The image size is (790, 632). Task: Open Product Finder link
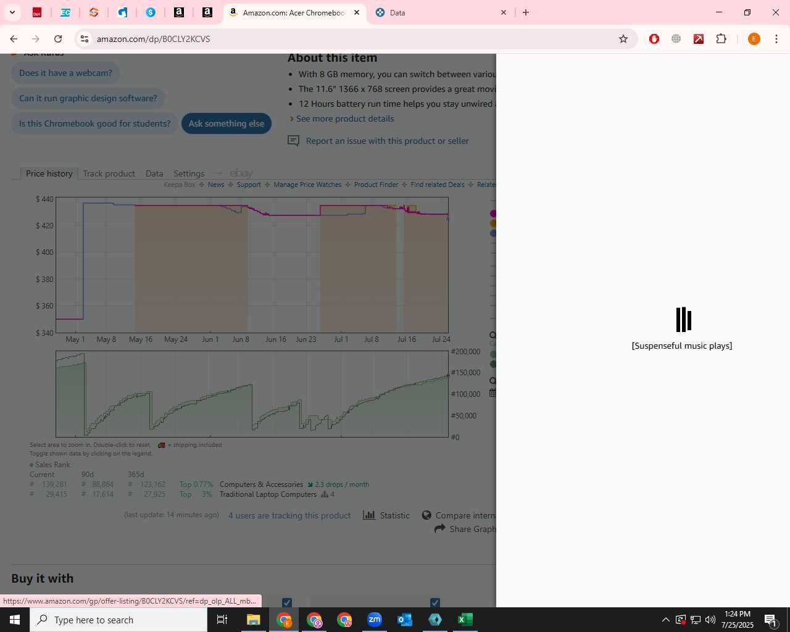click(x=376, y=185)
